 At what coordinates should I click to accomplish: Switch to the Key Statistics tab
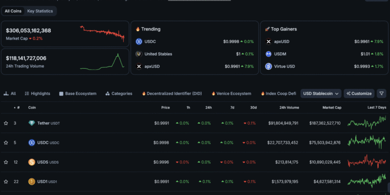pos(40,11)
